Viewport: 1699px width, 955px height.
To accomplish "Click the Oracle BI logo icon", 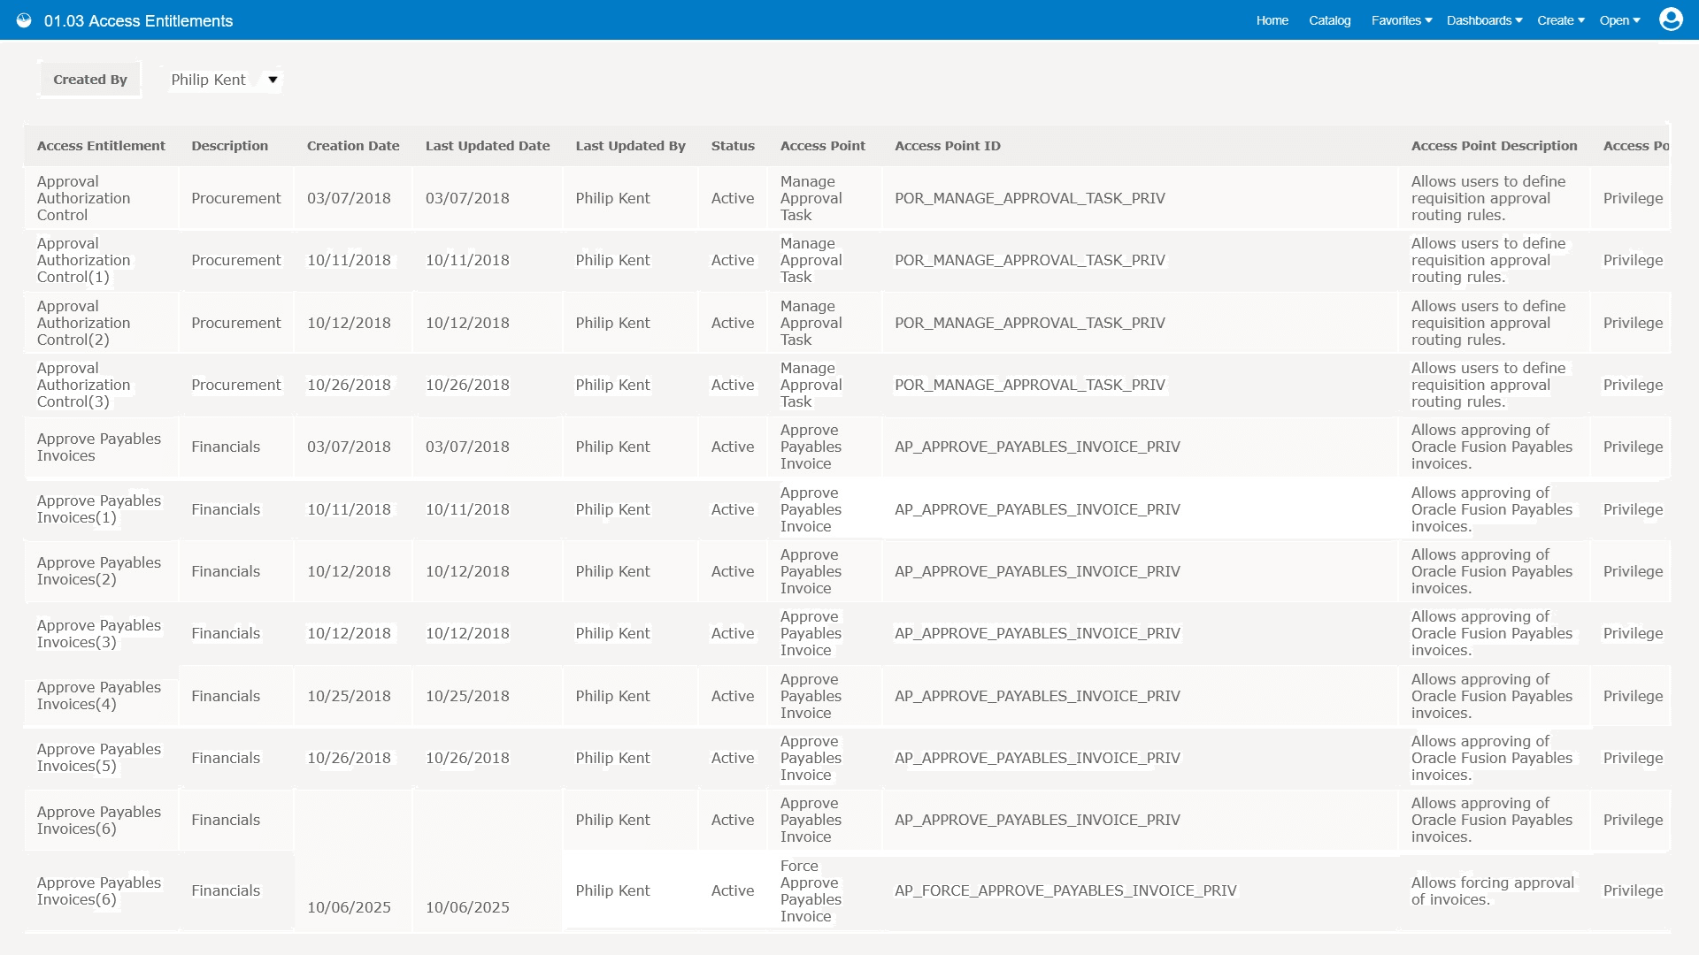I will (x=24, y=20).
